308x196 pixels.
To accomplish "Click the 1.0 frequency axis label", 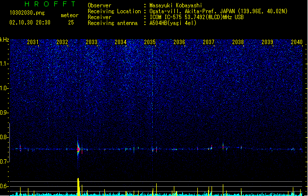I will coord(4,88).
